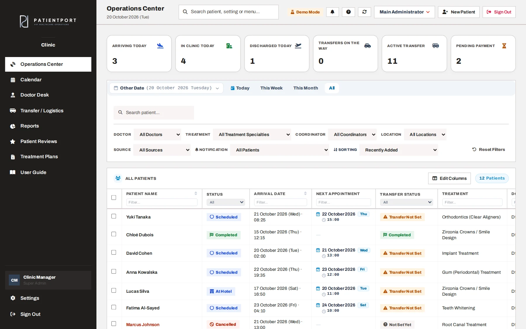Toggle the select-all patients checkbox
Screen dimensions: 526x329
[x=114, y=197]
